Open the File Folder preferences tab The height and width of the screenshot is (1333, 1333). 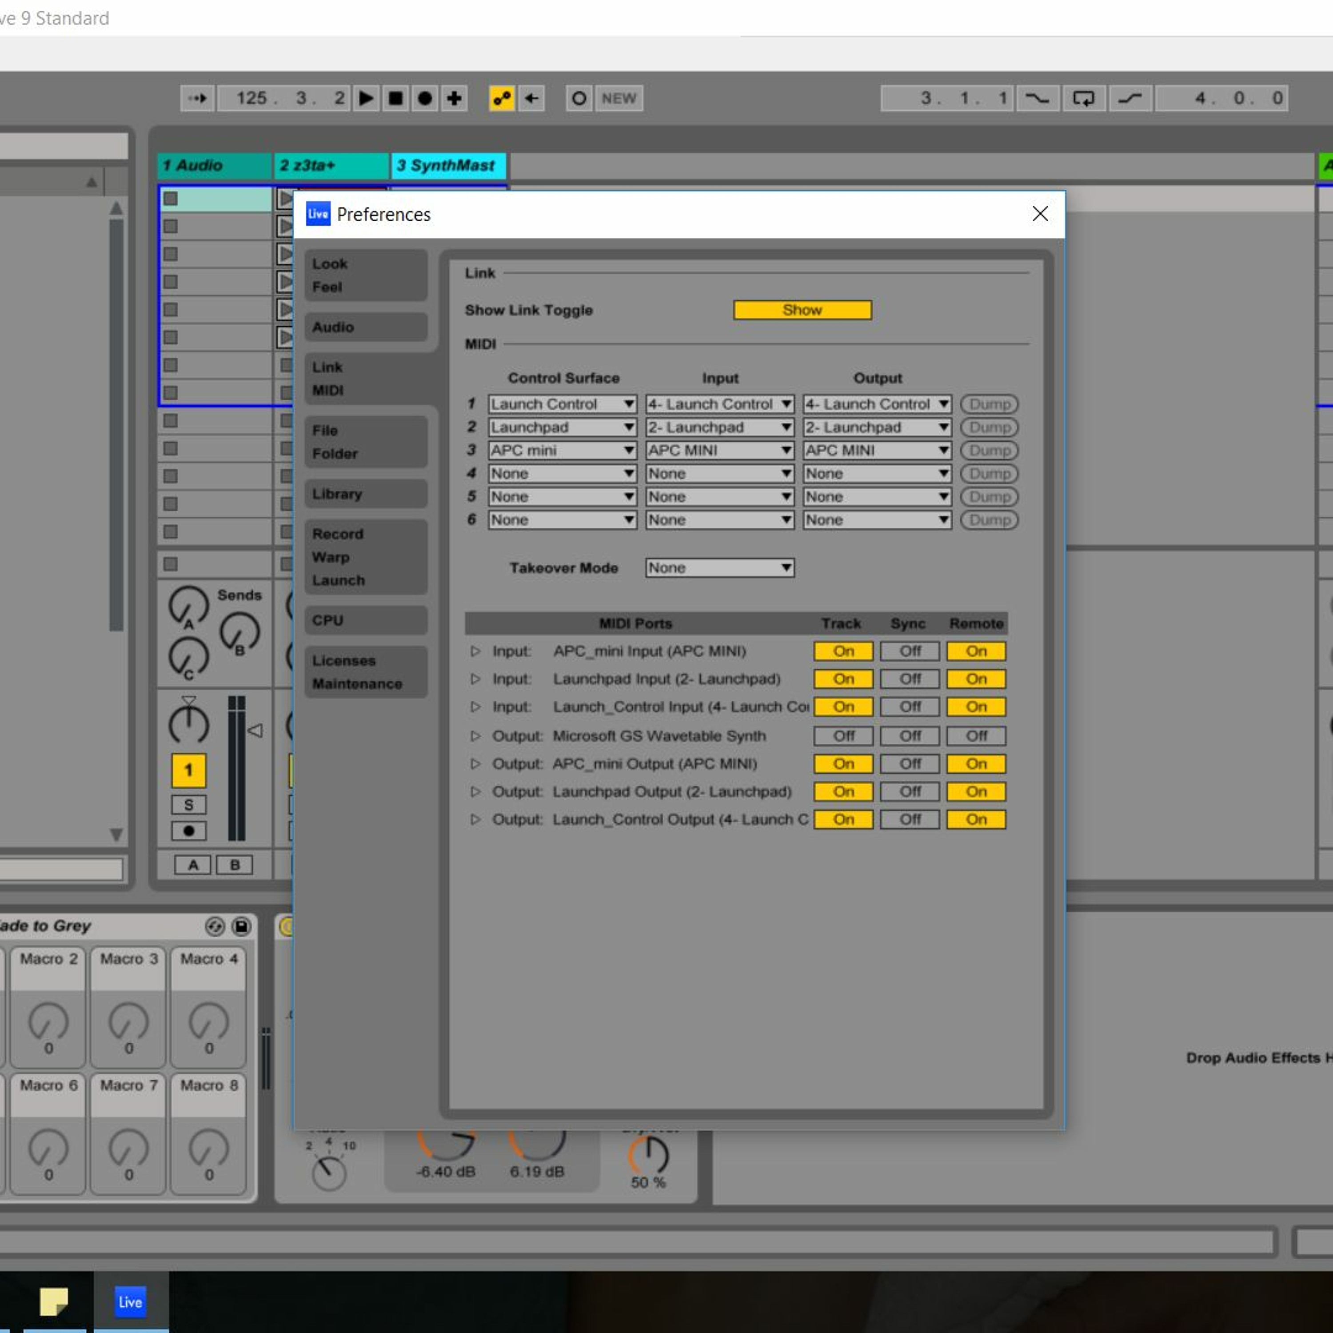click(x=366, y=442)
